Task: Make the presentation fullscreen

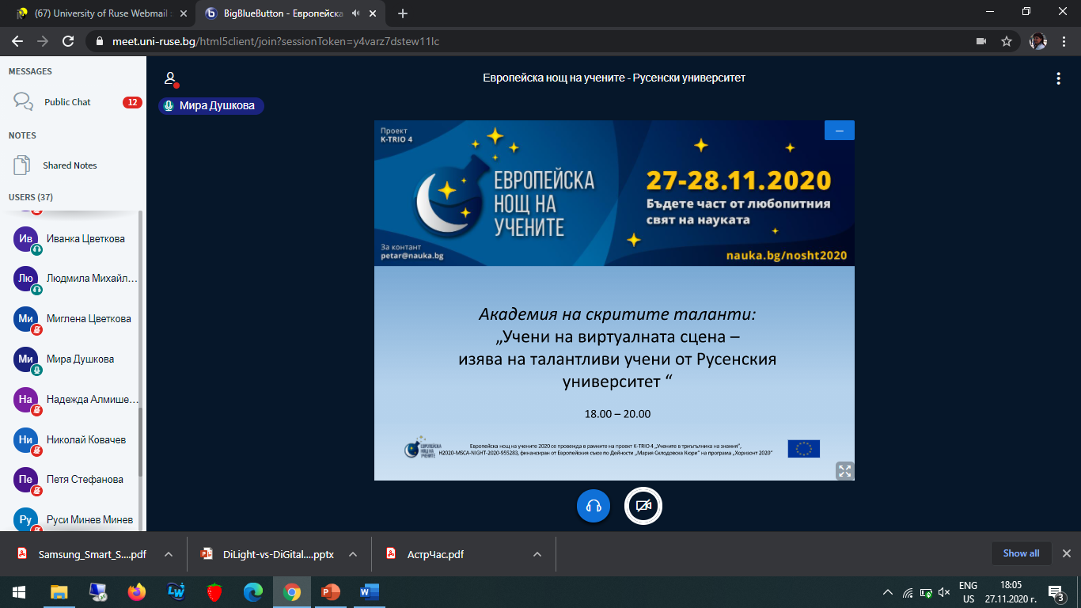Action: [x=844, y=470]
